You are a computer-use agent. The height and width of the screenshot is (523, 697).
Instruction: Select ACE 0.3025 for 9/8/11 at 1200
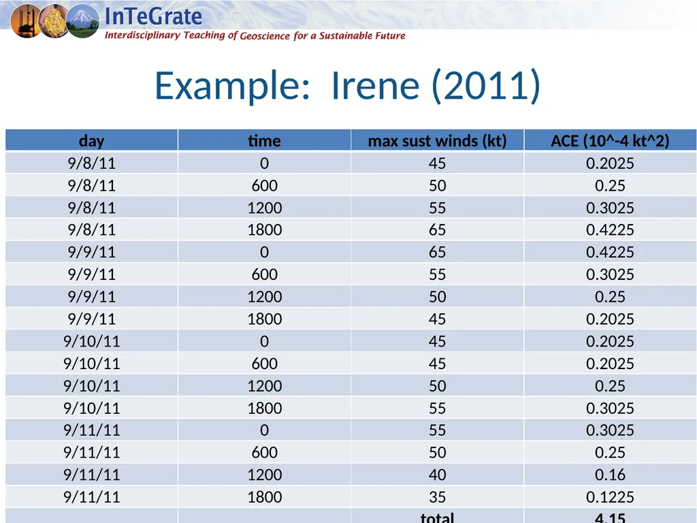point(611,207)
